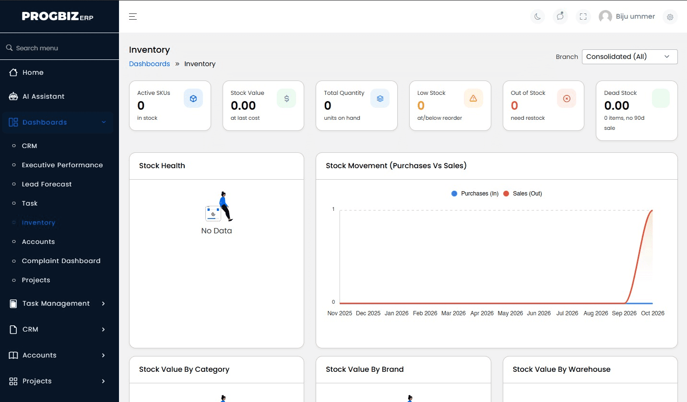Click the Low Stock value 0

click(x=421, y=105)
